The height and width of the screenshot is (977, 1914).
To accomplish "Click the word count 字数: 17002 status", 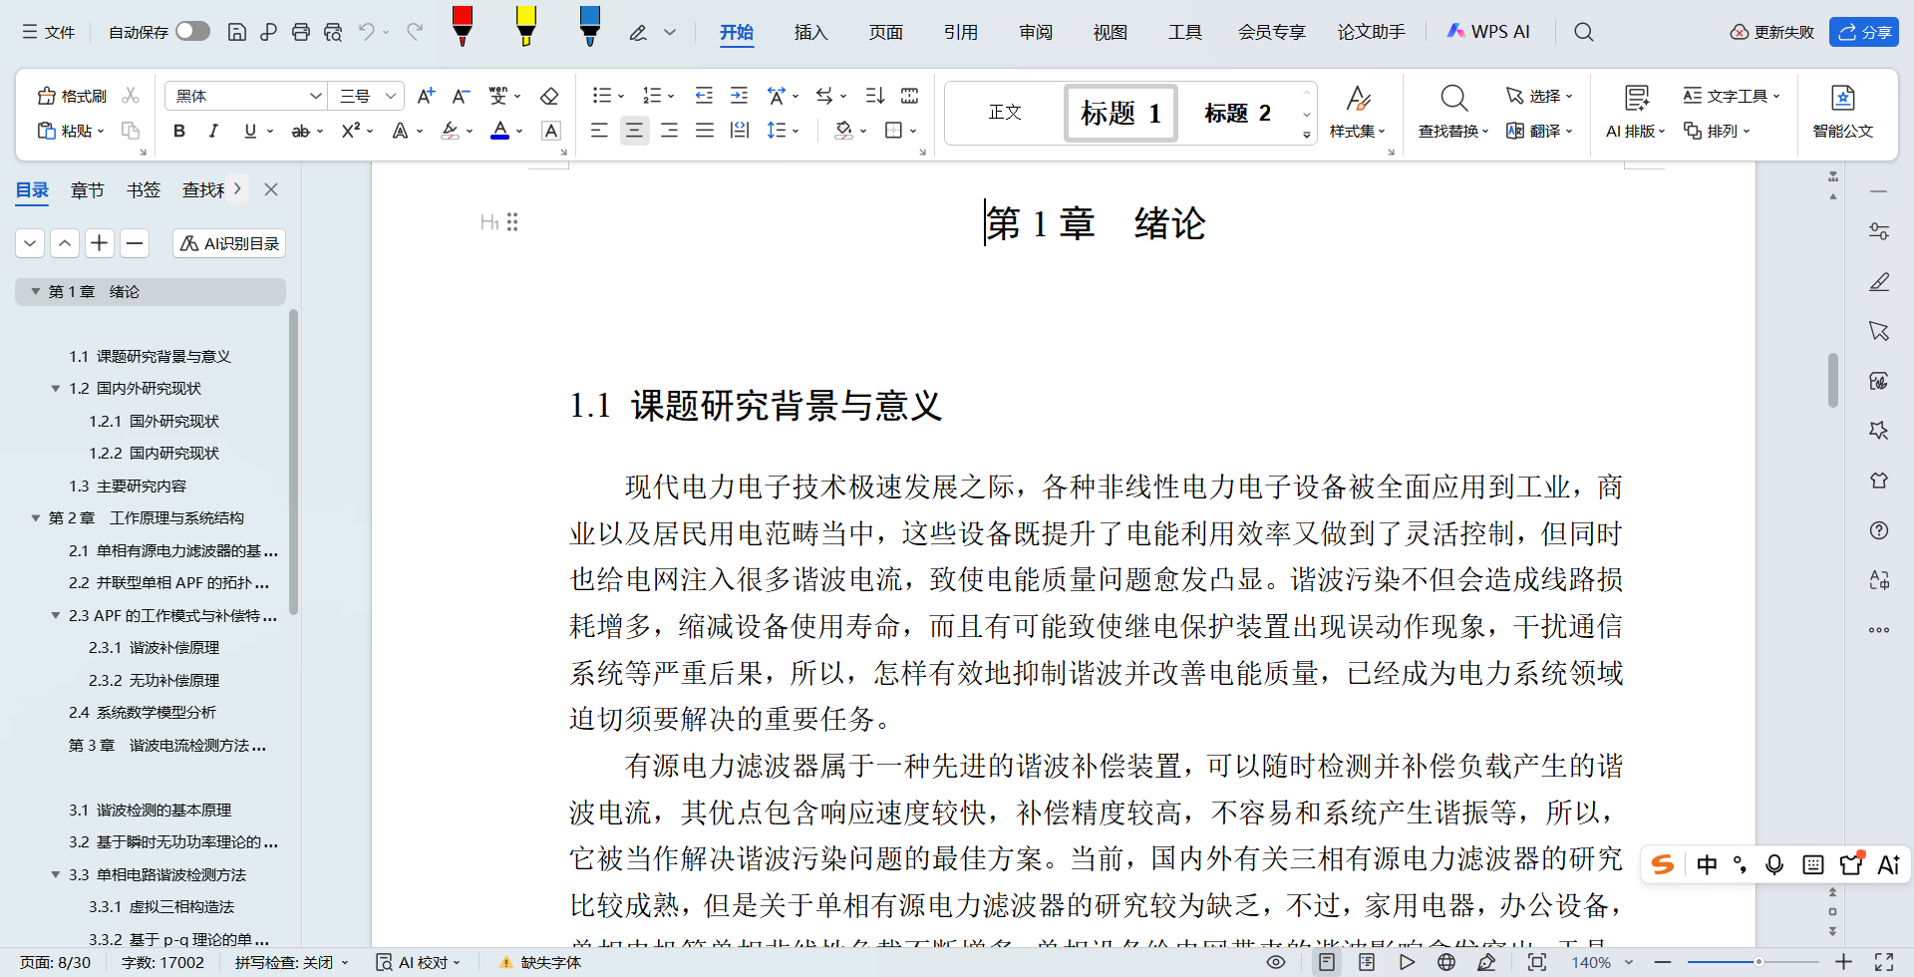I will click(x=162, y=962).
